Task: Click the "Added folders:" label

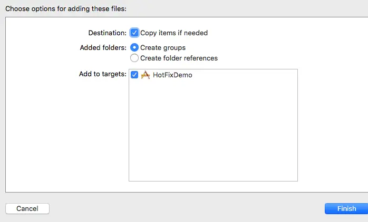Action: (x=102, y=47)
